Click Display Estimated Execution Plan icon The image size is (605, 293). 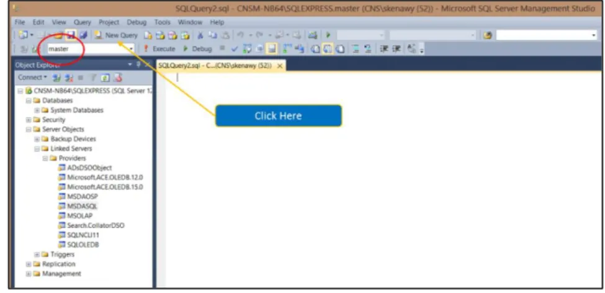246,48
